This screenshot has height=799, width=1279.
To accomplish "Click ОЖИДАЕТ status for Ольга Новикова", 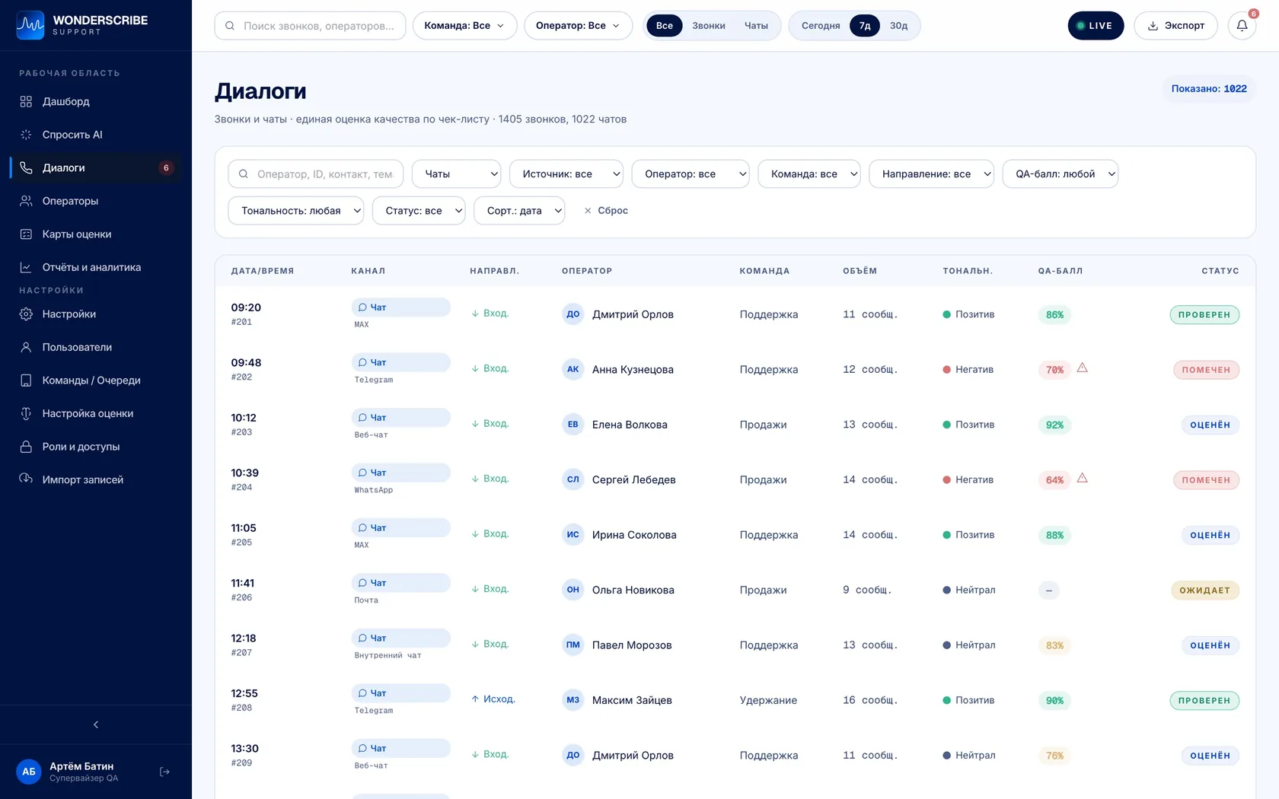I will click(1204, 590).
